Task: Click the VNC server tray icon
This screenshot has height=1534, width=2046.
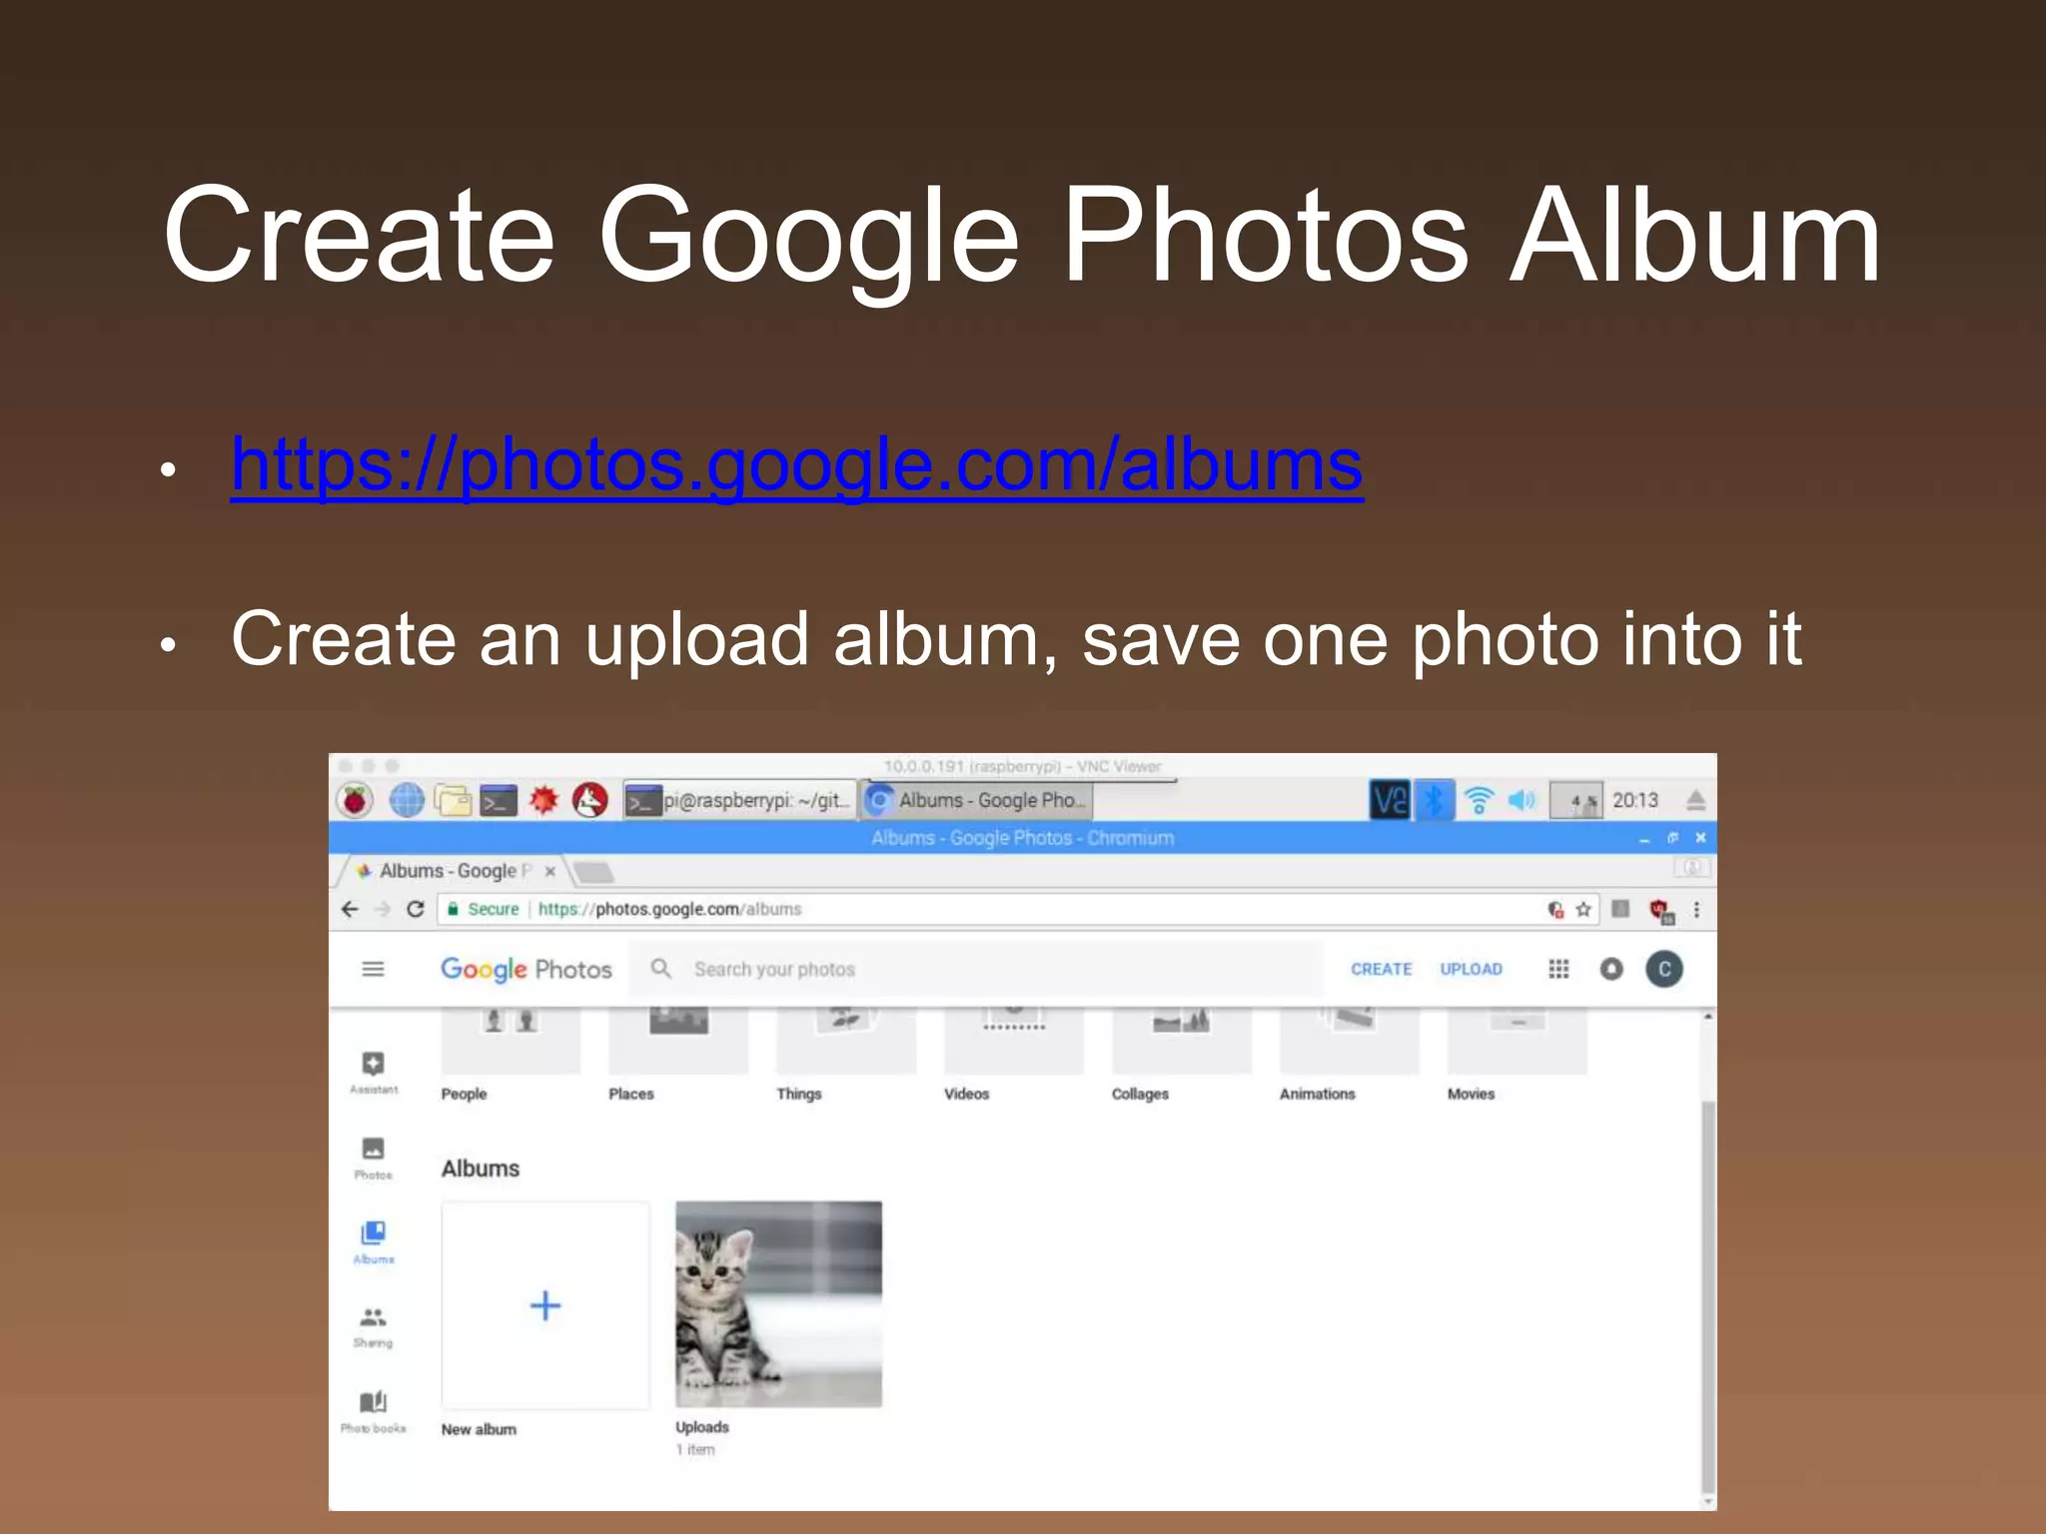Action: coord(1390,800)
